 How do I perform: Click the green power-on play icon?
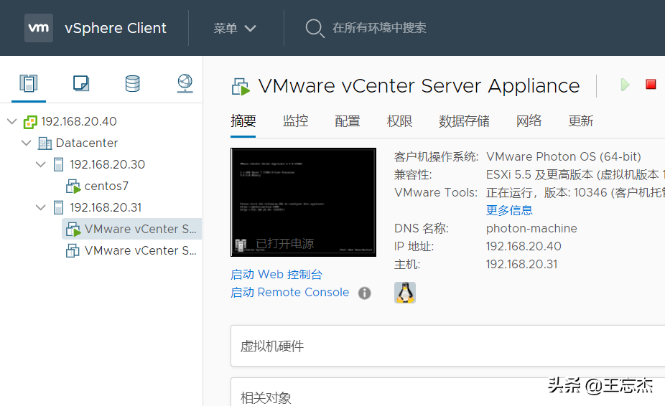(x=625, y=85)
